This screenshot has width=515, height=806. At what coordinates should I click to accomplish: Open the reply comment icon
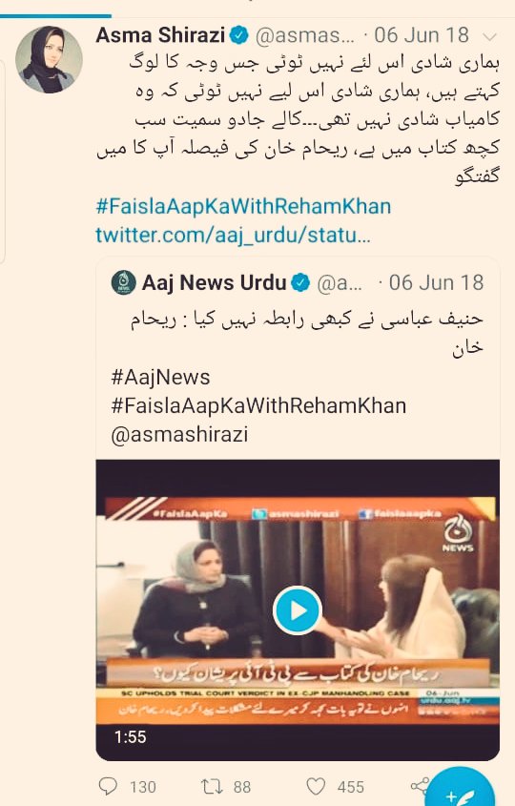(x=108, y=787)
